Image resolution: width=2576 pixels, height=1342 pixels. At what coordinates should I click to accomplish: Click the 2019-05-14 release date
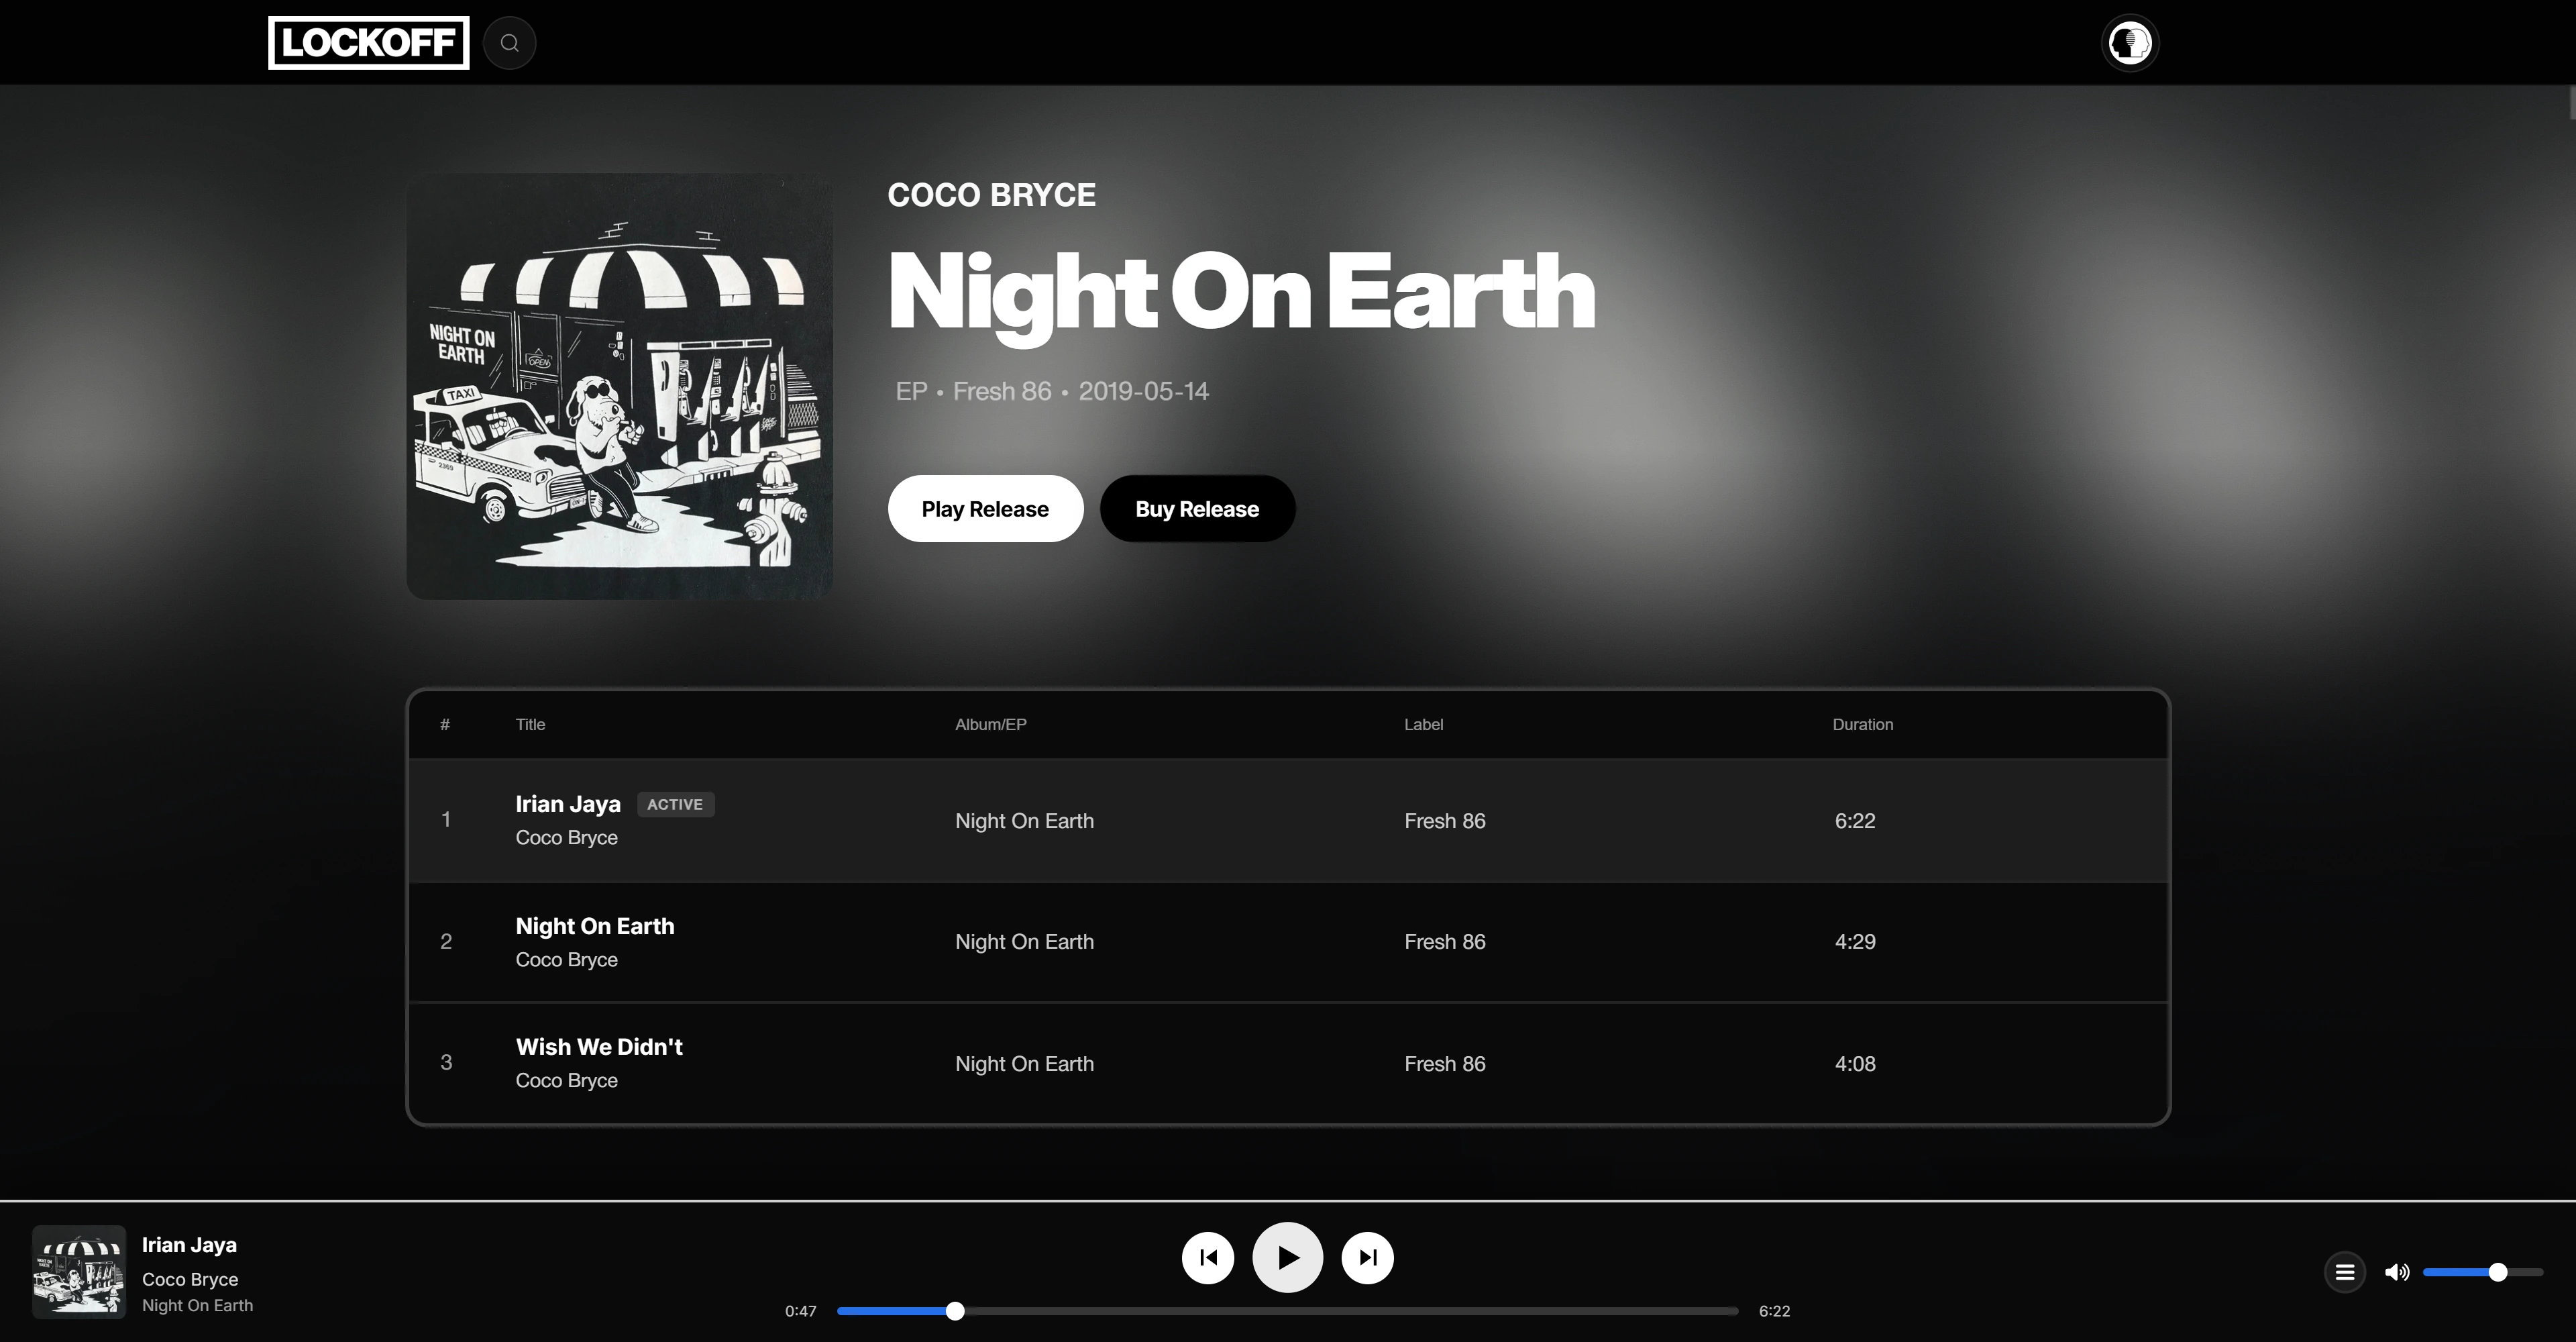point(1143,391)
